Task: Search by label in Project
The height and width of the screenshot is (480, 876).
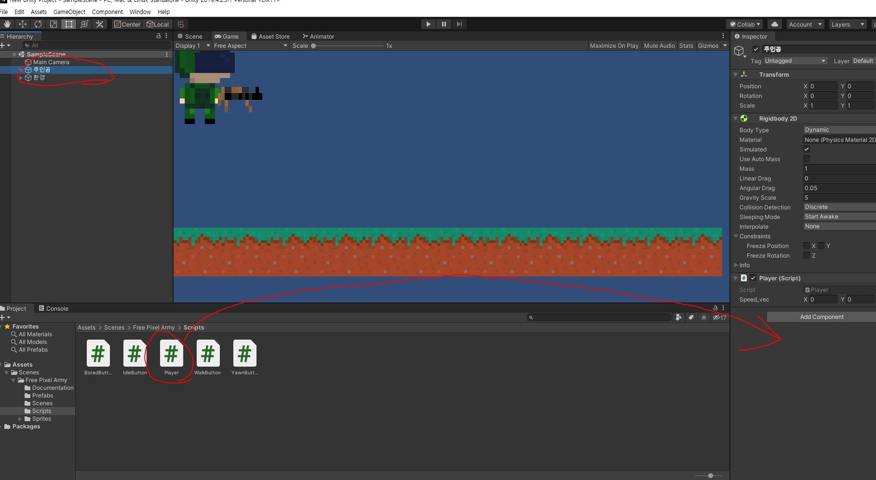Action: point(691,317)
